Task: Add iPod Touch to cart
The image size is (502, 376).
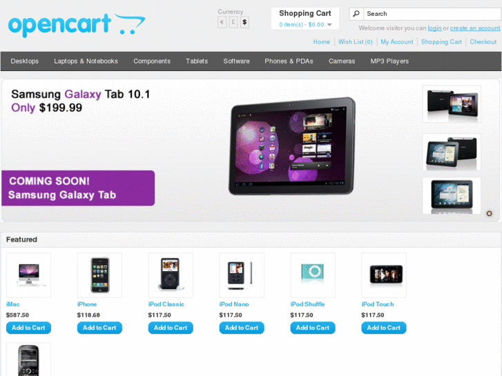Action: click(383, 328)
